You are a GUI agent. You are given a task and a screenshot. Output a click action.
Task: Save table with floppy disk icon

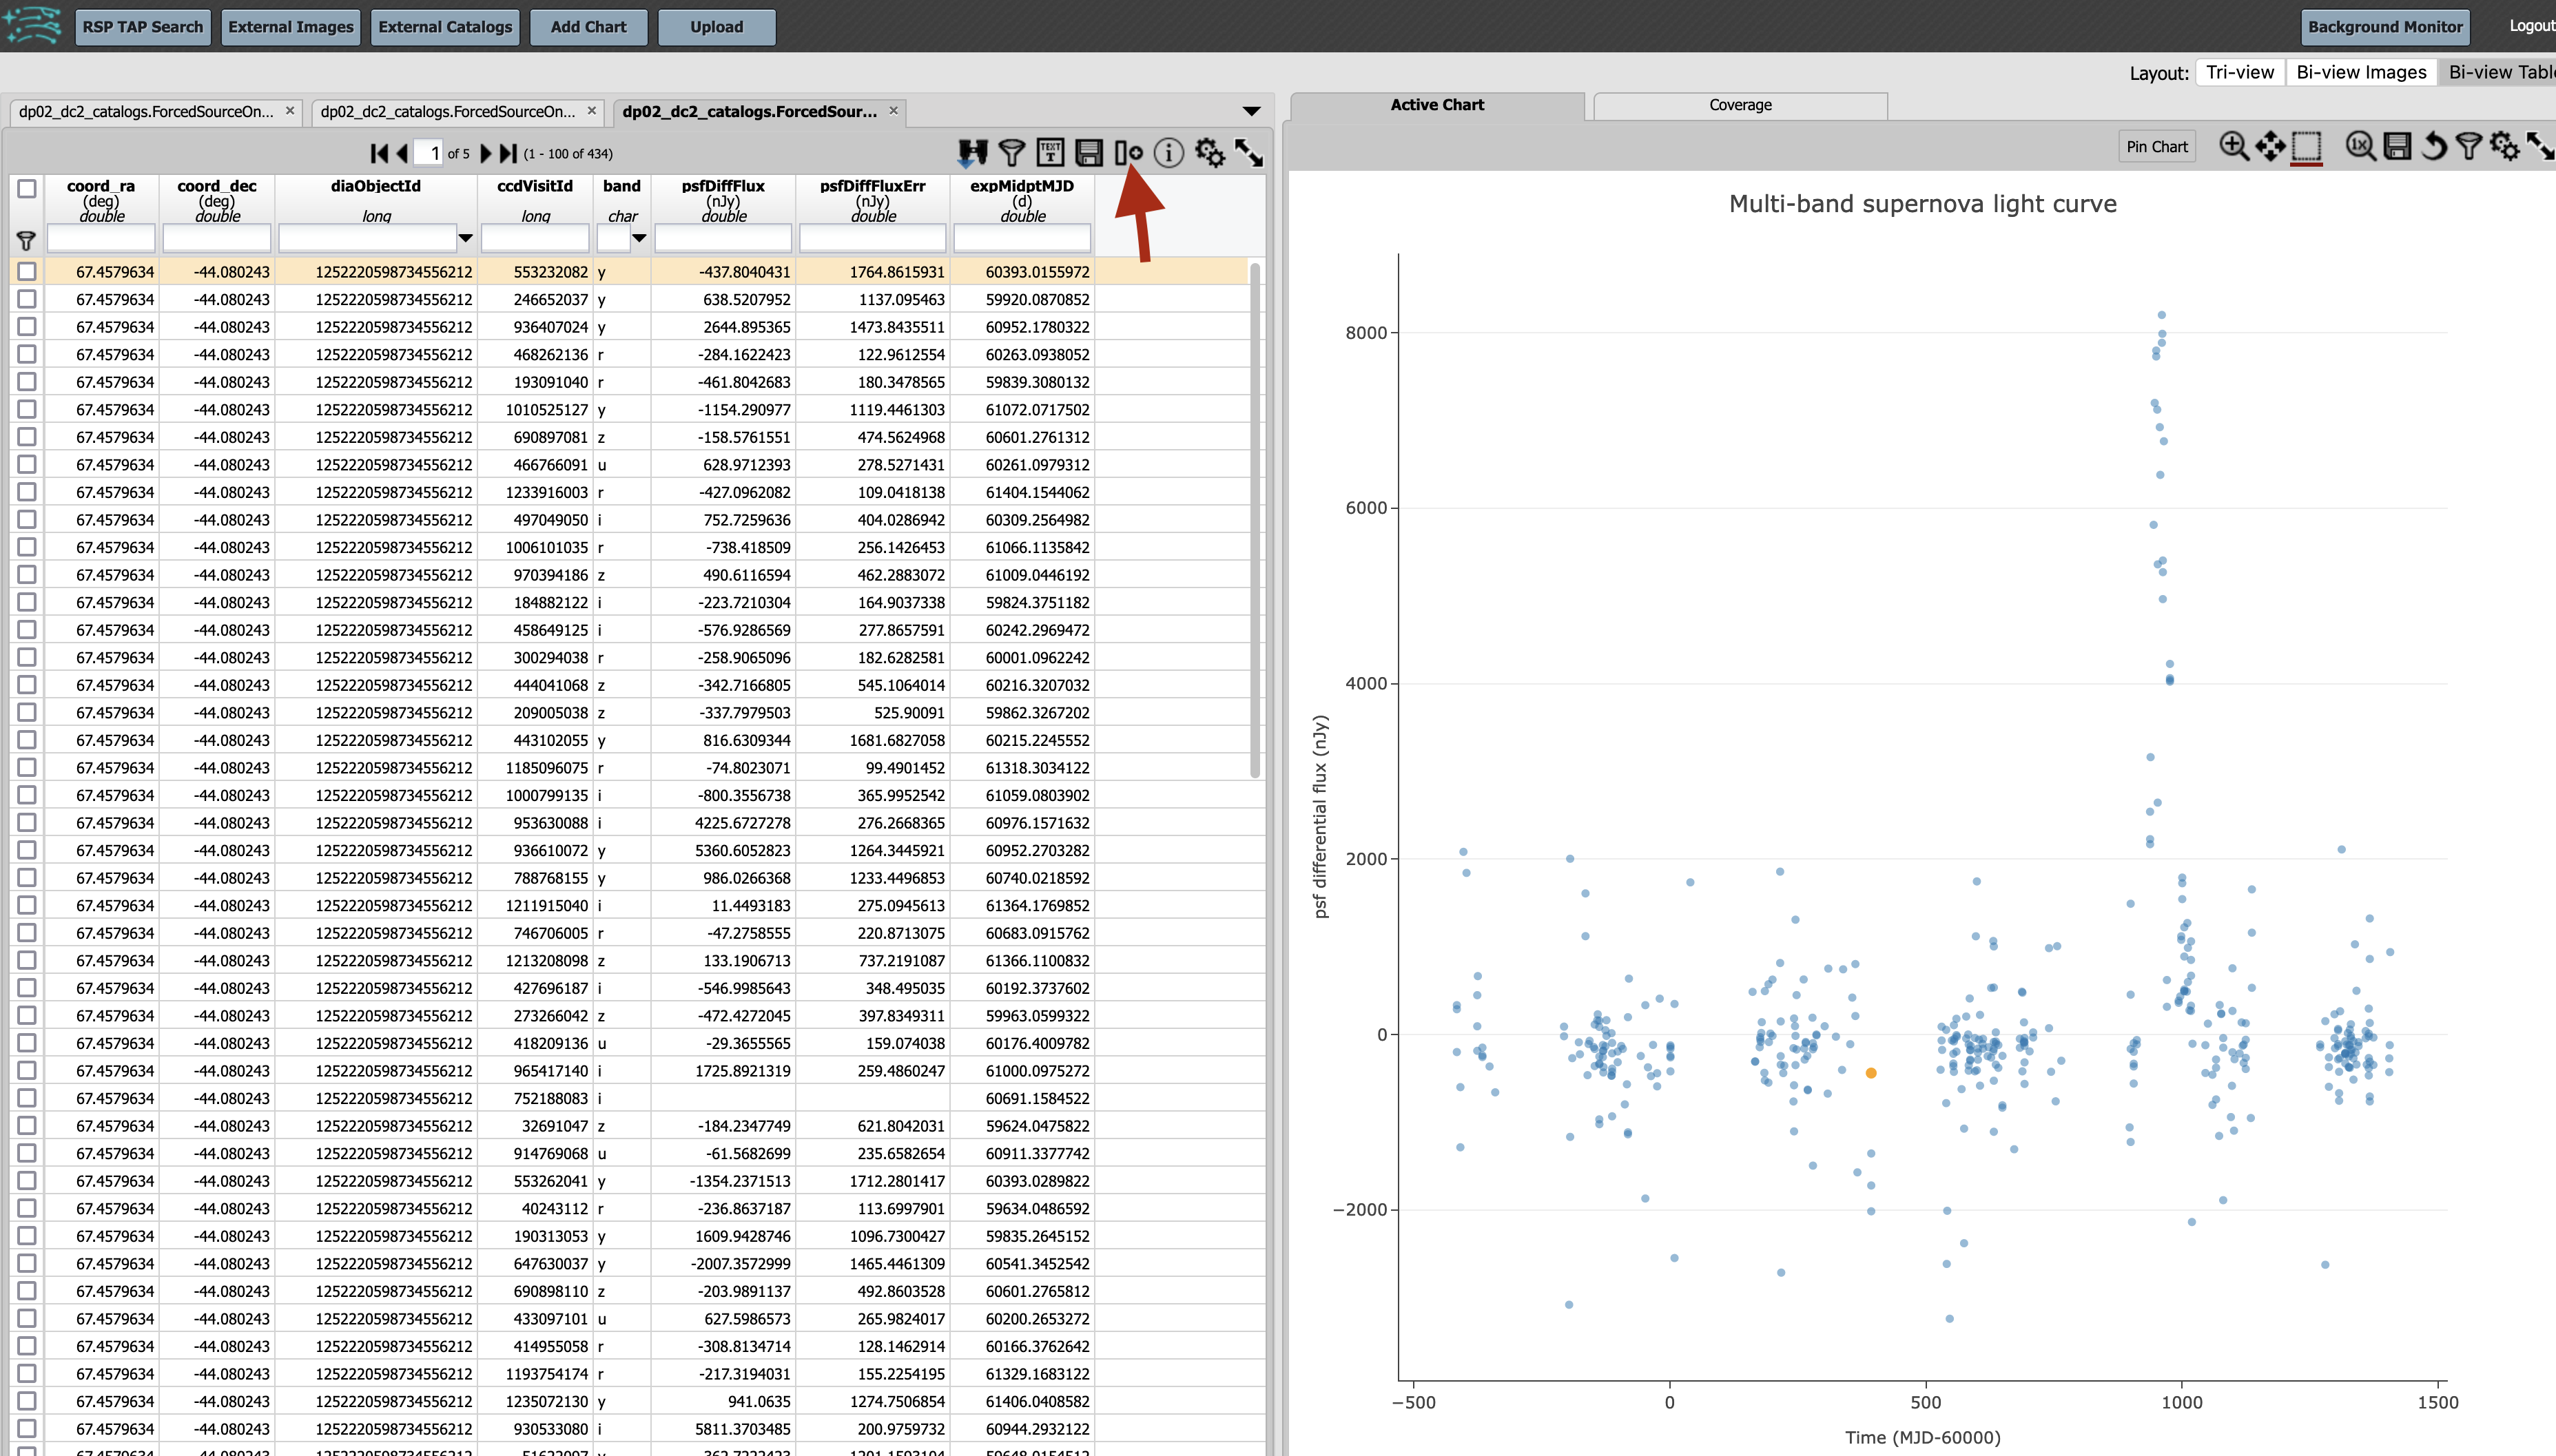pyautogui.click(x=1088, y=153)
